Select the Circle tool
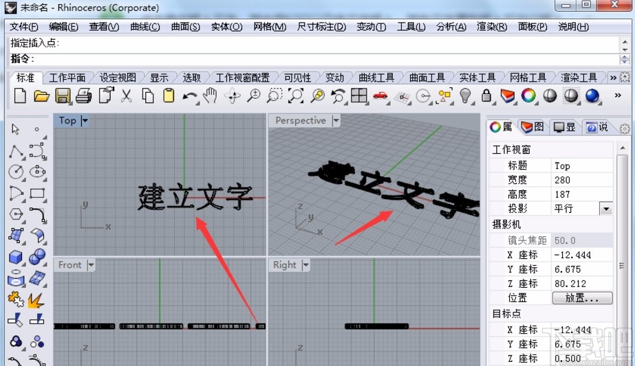The width and height of the screenshot is (635, 366). coord(17,172)
